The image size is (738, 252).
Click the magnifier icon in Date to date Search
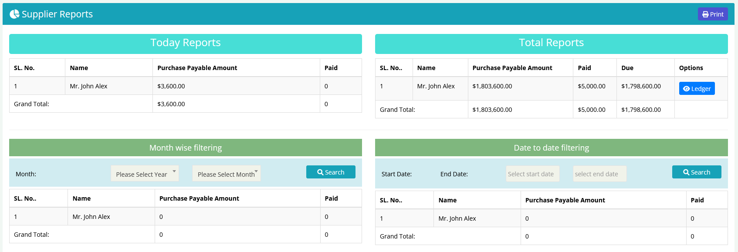coord(686,172)
